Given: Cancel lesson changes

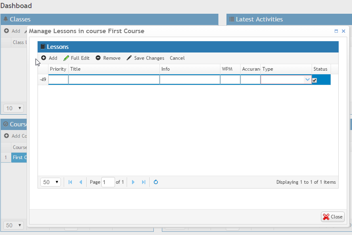Looking at the screenshot, I should (177, 58).
